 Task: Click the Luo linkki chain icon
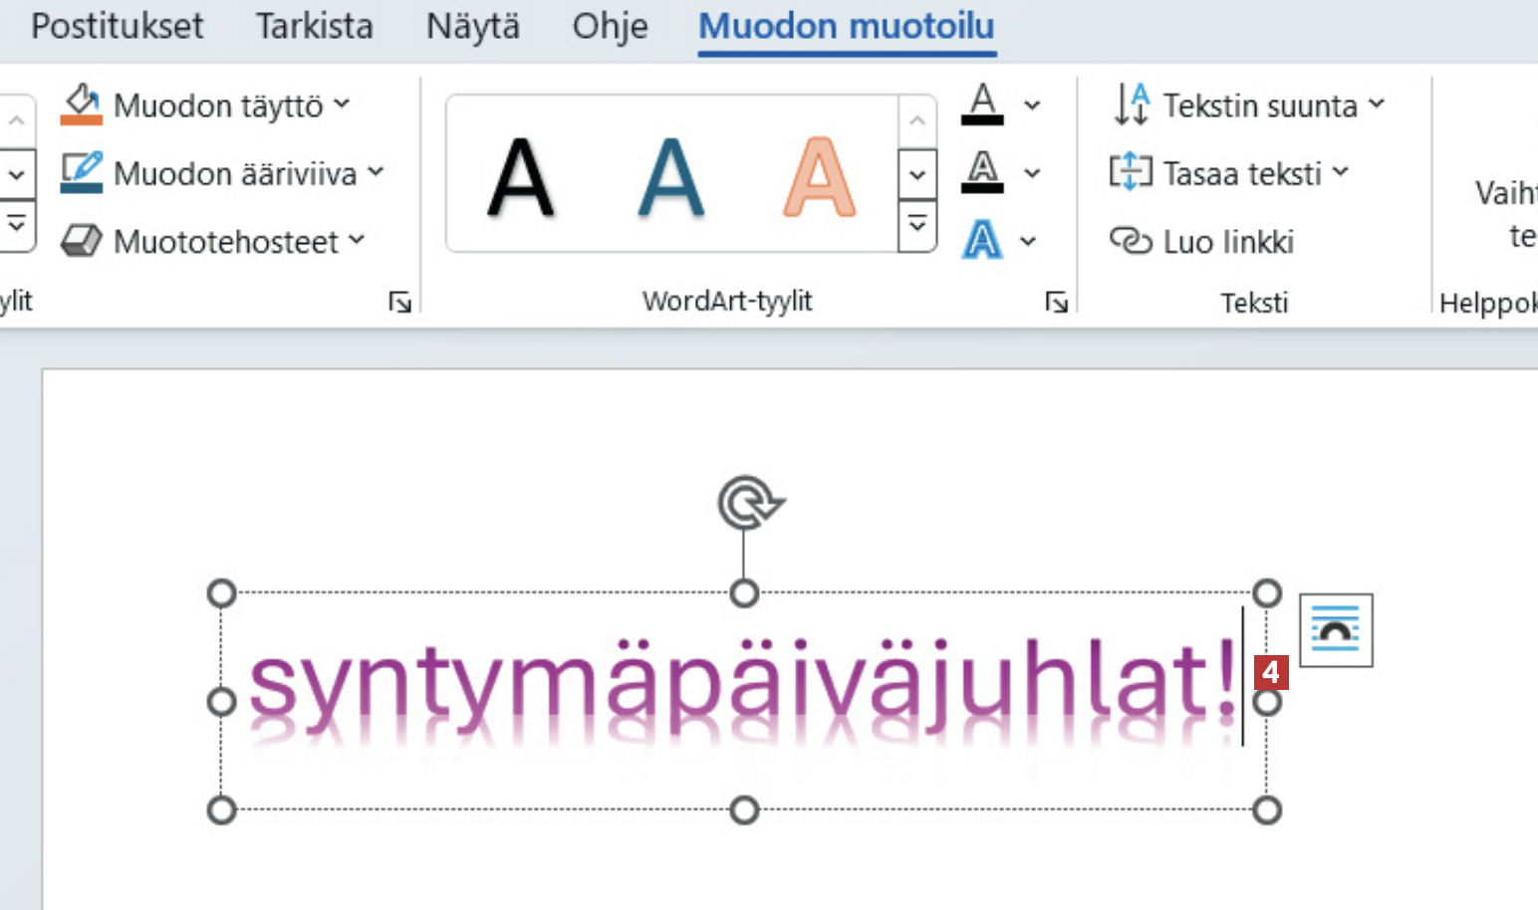(1131, 241)
